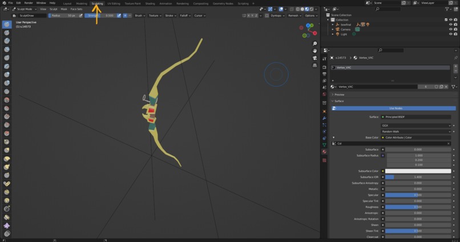Toggle the Dyntopo checkbox
Screen dimensions: 460x242
click(x=267, y=15)
